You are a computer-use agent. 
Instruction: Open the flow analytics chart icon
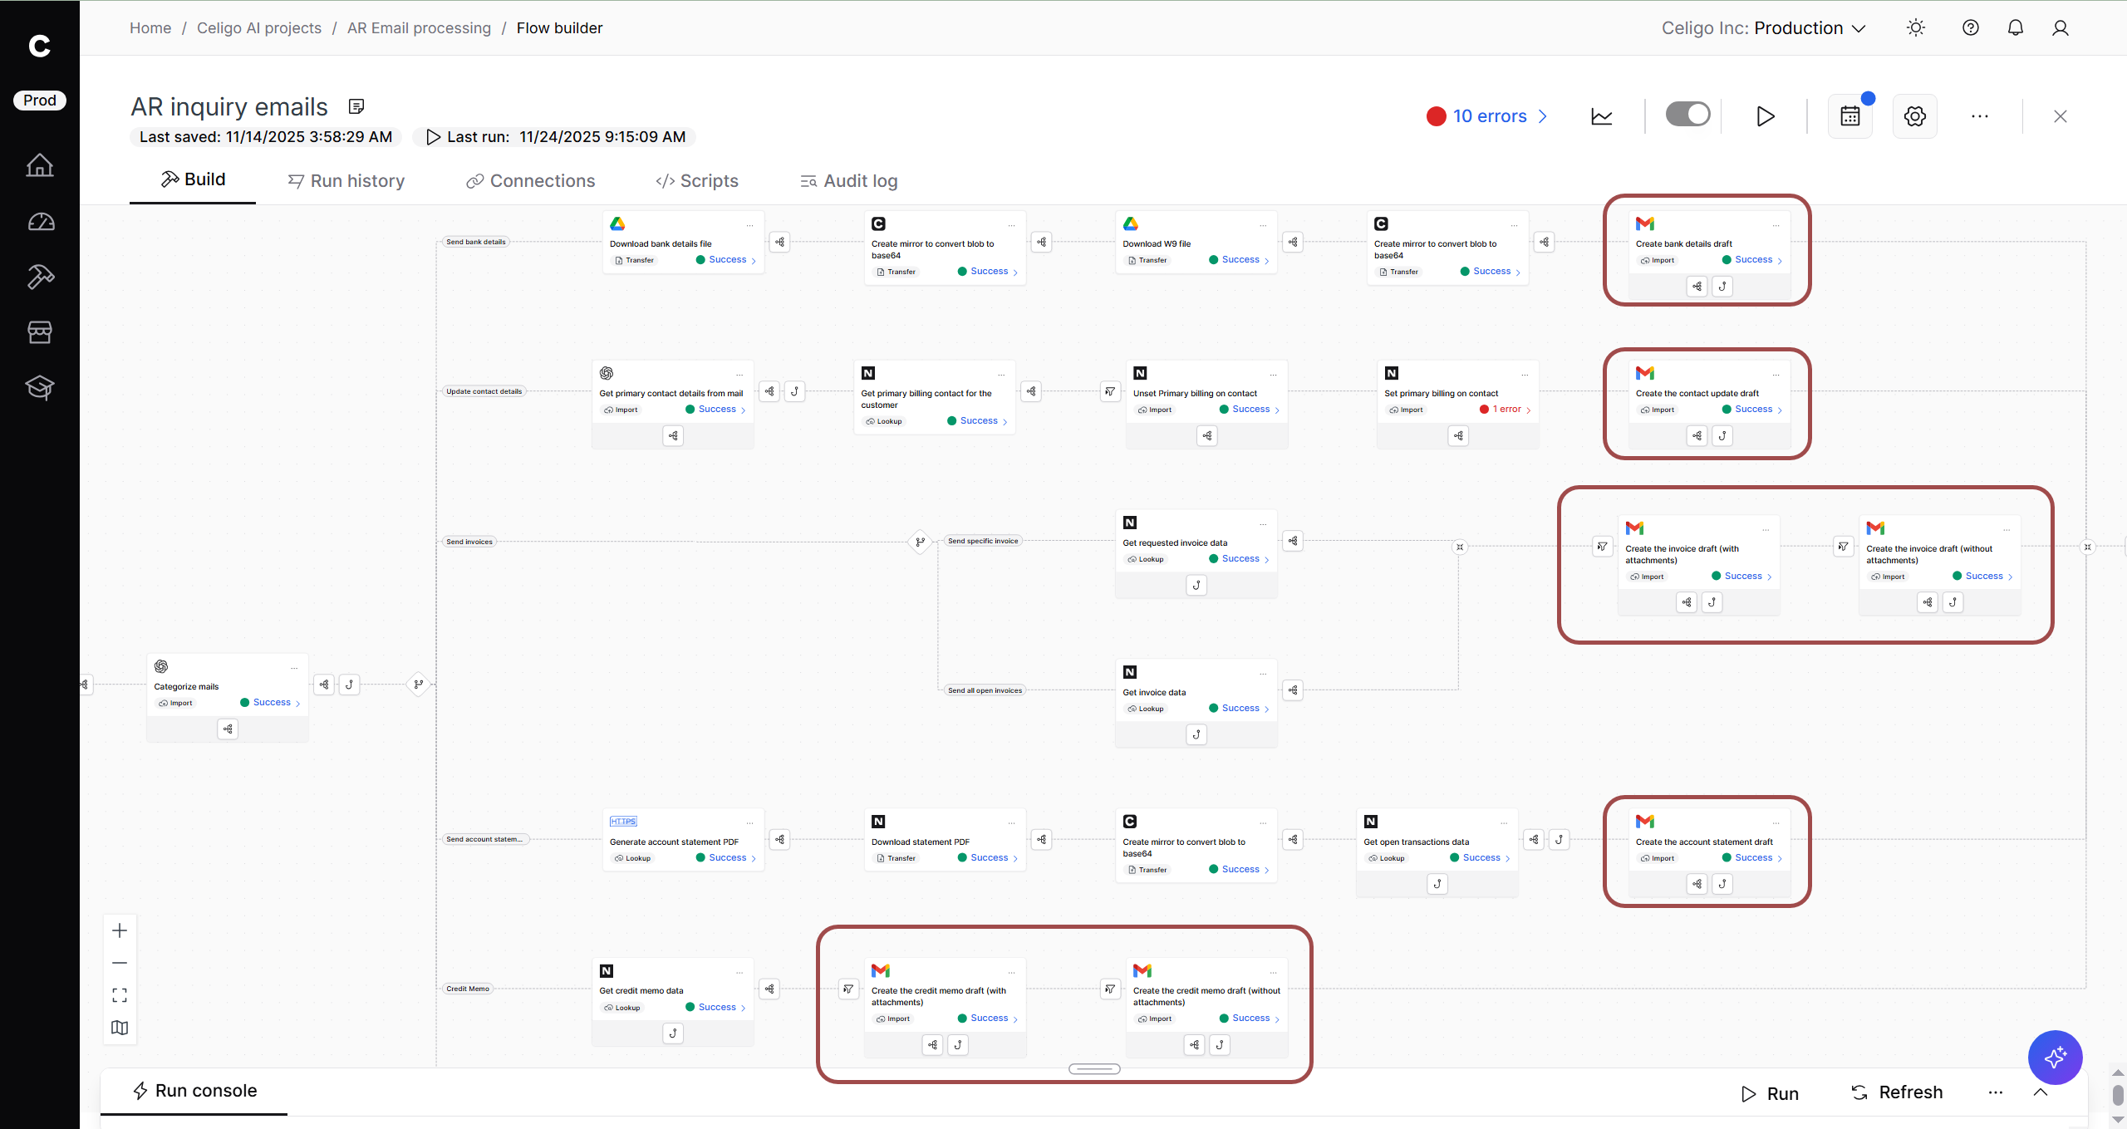1601,116
